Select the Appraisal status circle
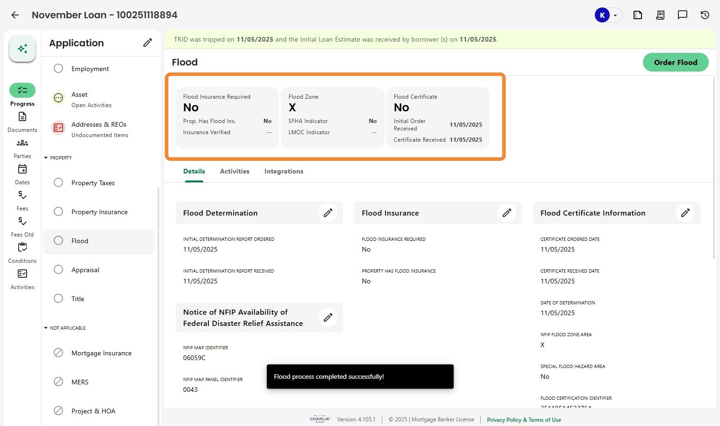Image resolution: width=720 pixels, height=426 pixels. [58, 270]
